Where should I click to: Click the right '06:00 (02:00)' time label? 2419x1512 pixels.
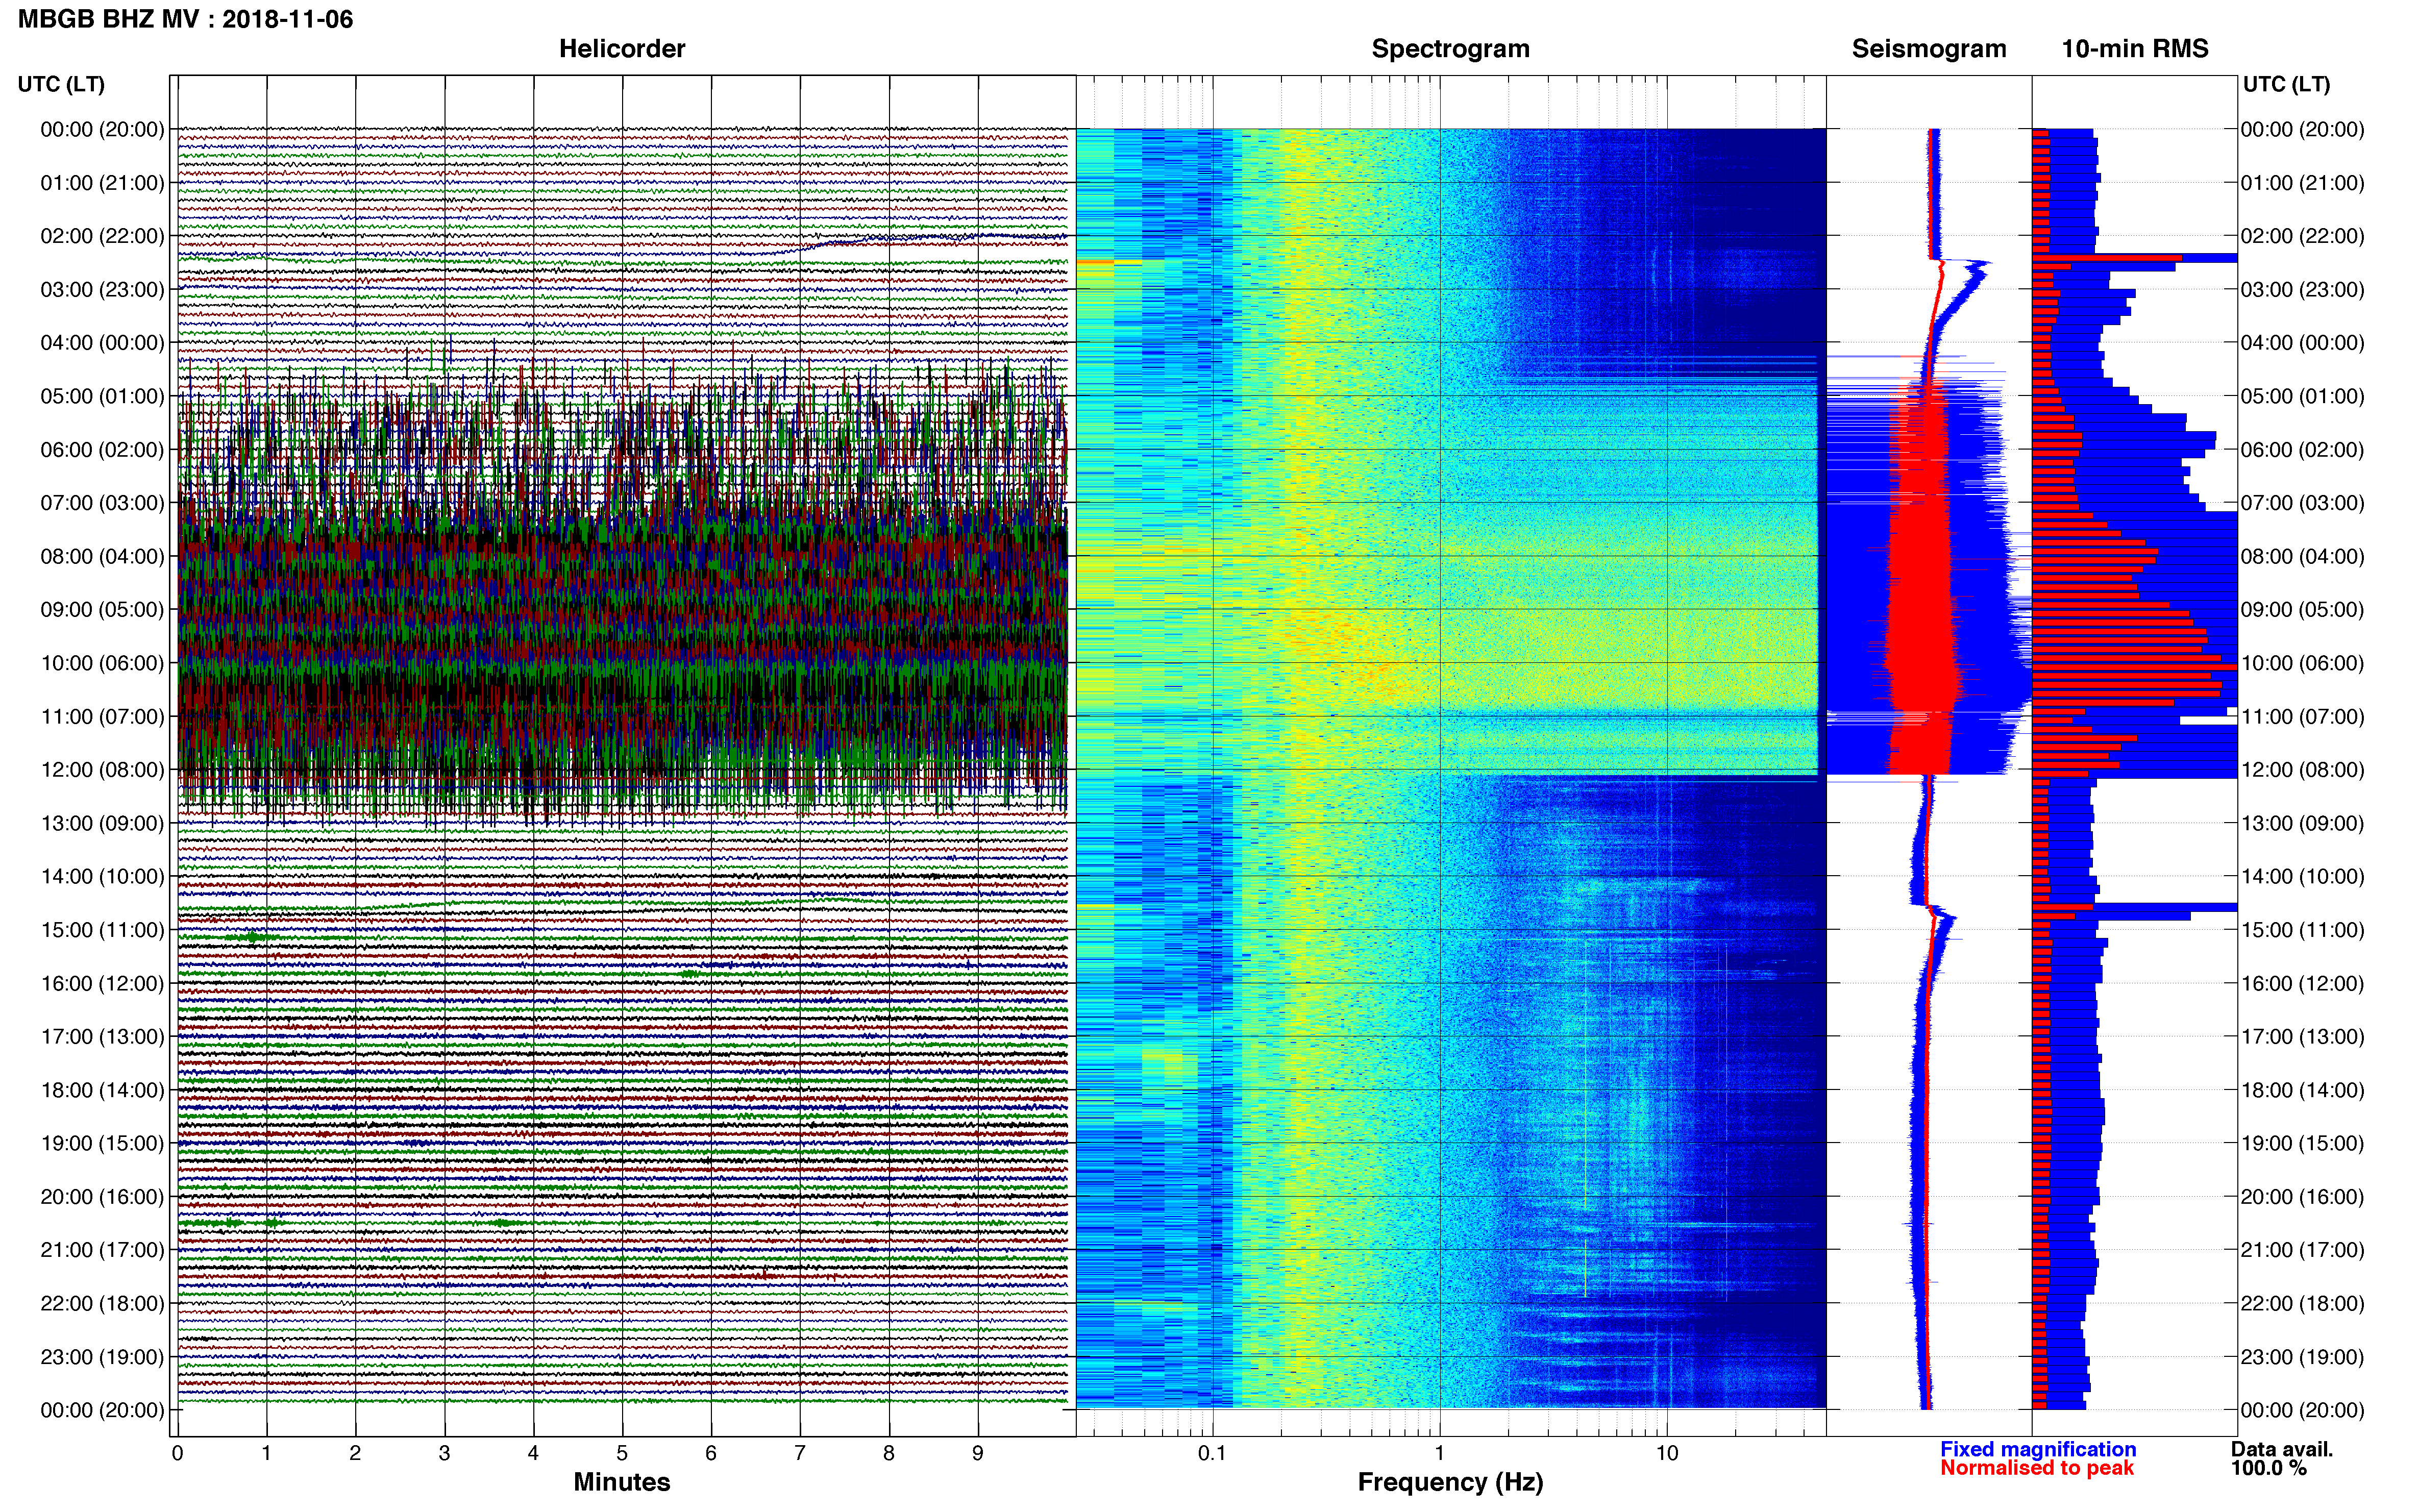coord(2302,450)
